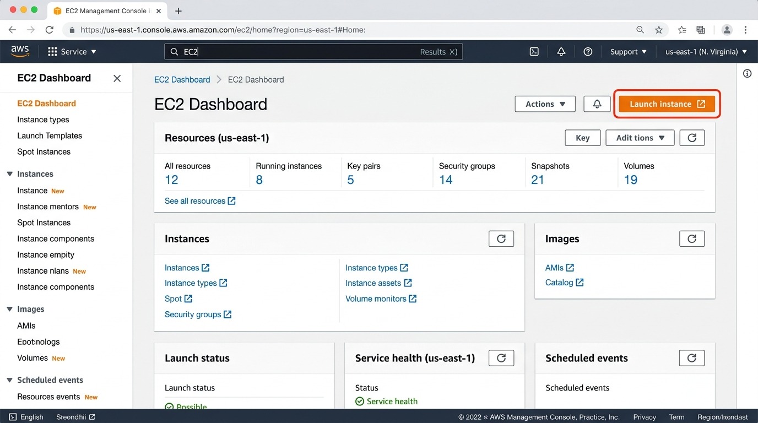Refresh the Instances panel

click(501, 238)
